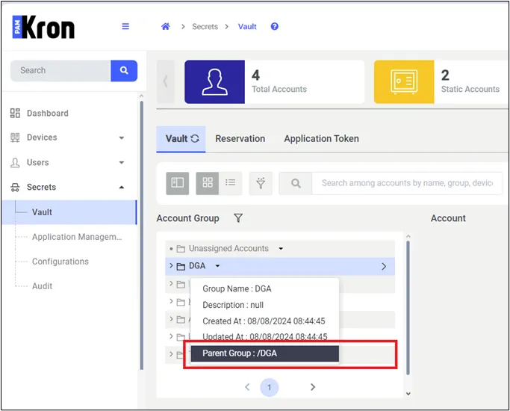This screenshot has height=411, width=510.
Task: Click the DGA folder icon
Action: (x=181, y=267)
